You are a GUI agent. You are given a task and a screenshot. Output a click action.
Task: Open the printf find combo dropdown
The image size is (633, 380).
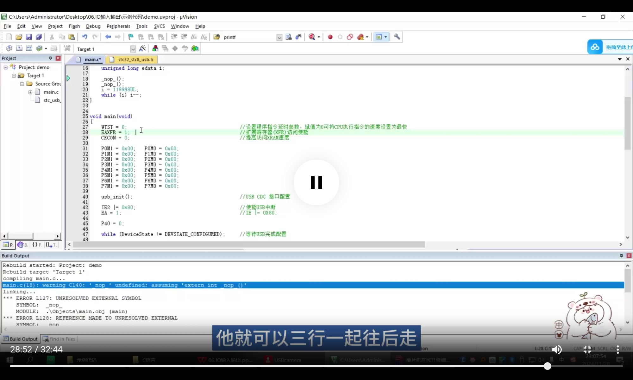coord(279,37)
